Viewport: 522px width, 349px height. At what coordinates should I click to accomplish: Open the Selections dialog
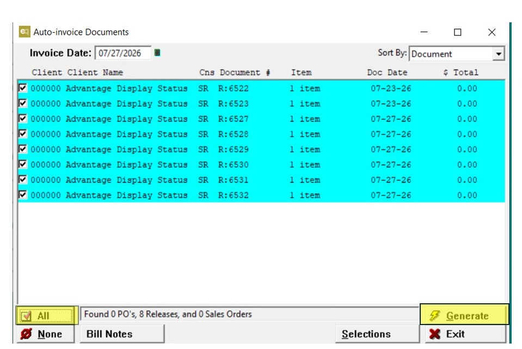tap(377, 334)
